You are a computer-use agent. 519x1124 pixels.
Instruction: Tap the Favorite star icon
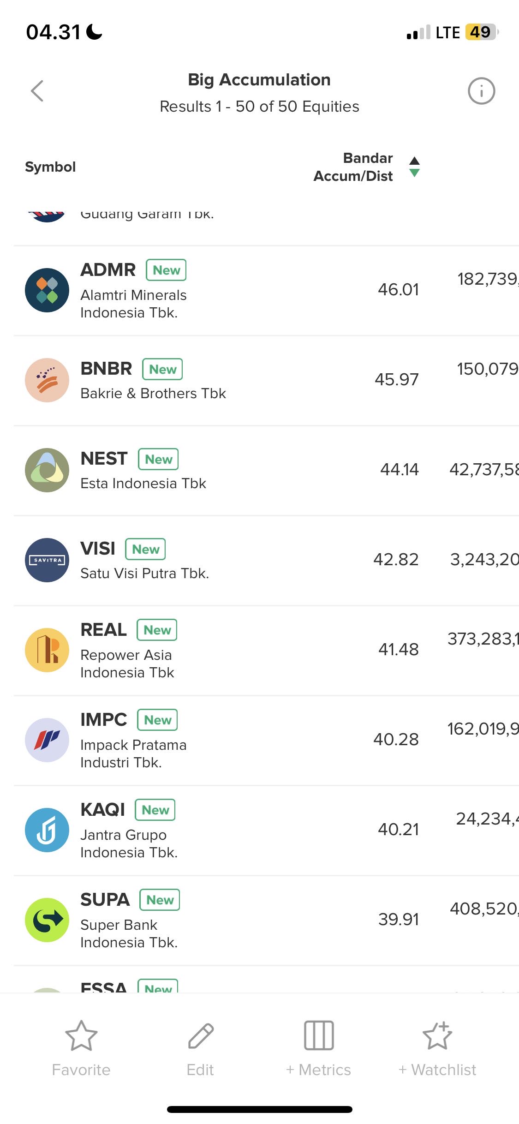81,1035
